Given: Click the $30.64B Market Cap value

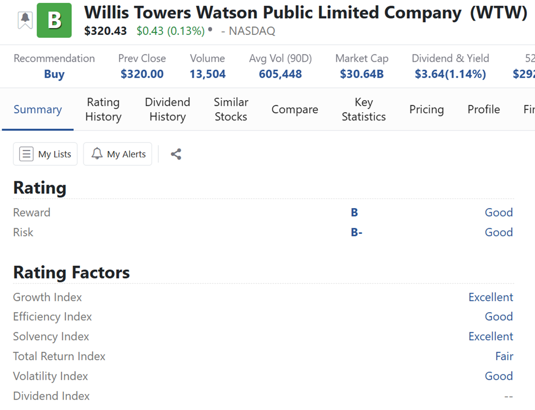Looking at the screenshot, I should pos(361,74).
